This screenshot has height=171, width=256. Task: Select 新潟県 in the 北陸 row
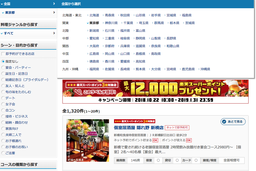(94, 31)
